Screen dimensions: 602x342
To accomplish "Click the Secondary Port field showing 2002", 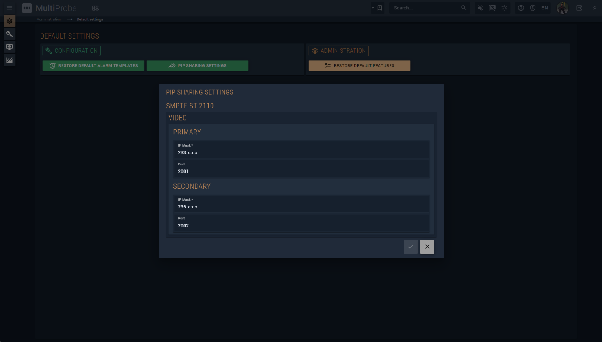I will [x=301, y=226].
